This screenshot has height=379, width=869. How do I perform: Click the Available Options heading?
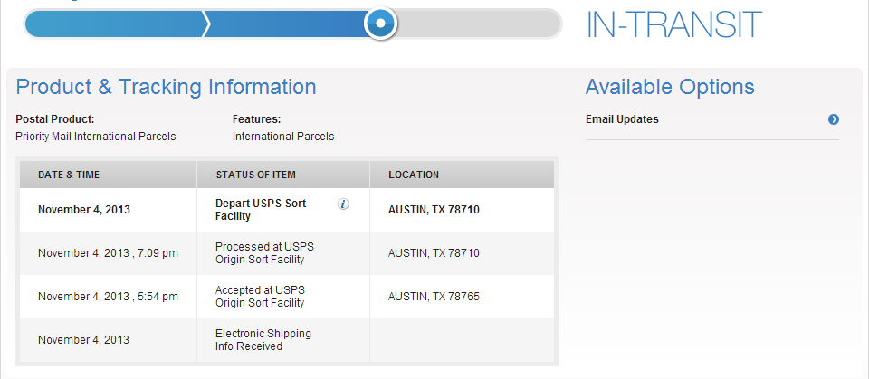pos(670,87)
